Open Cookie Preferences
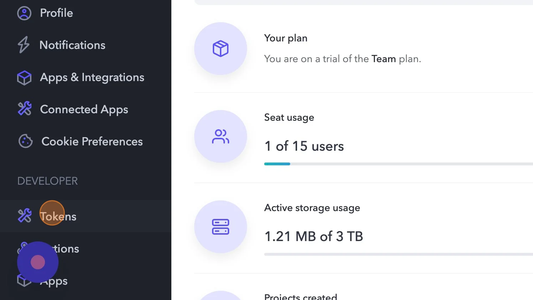This screenshot has width=533, height=300. coord(92,141)
